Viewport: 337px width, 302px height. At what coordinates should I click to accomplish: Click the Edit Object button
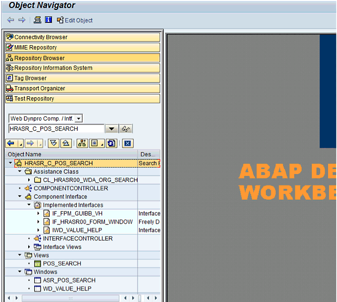tap(75, 20)
